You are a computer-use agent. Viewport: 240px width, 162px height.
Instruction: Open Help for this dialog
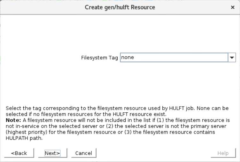tap(223, 153)
